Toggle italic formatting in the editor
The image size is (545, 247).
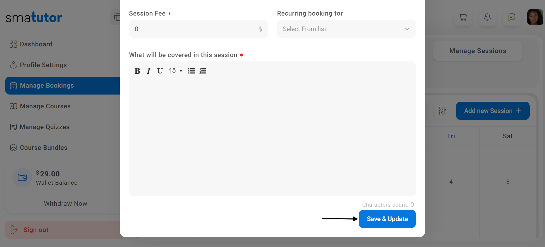click(x=148, y=71)
